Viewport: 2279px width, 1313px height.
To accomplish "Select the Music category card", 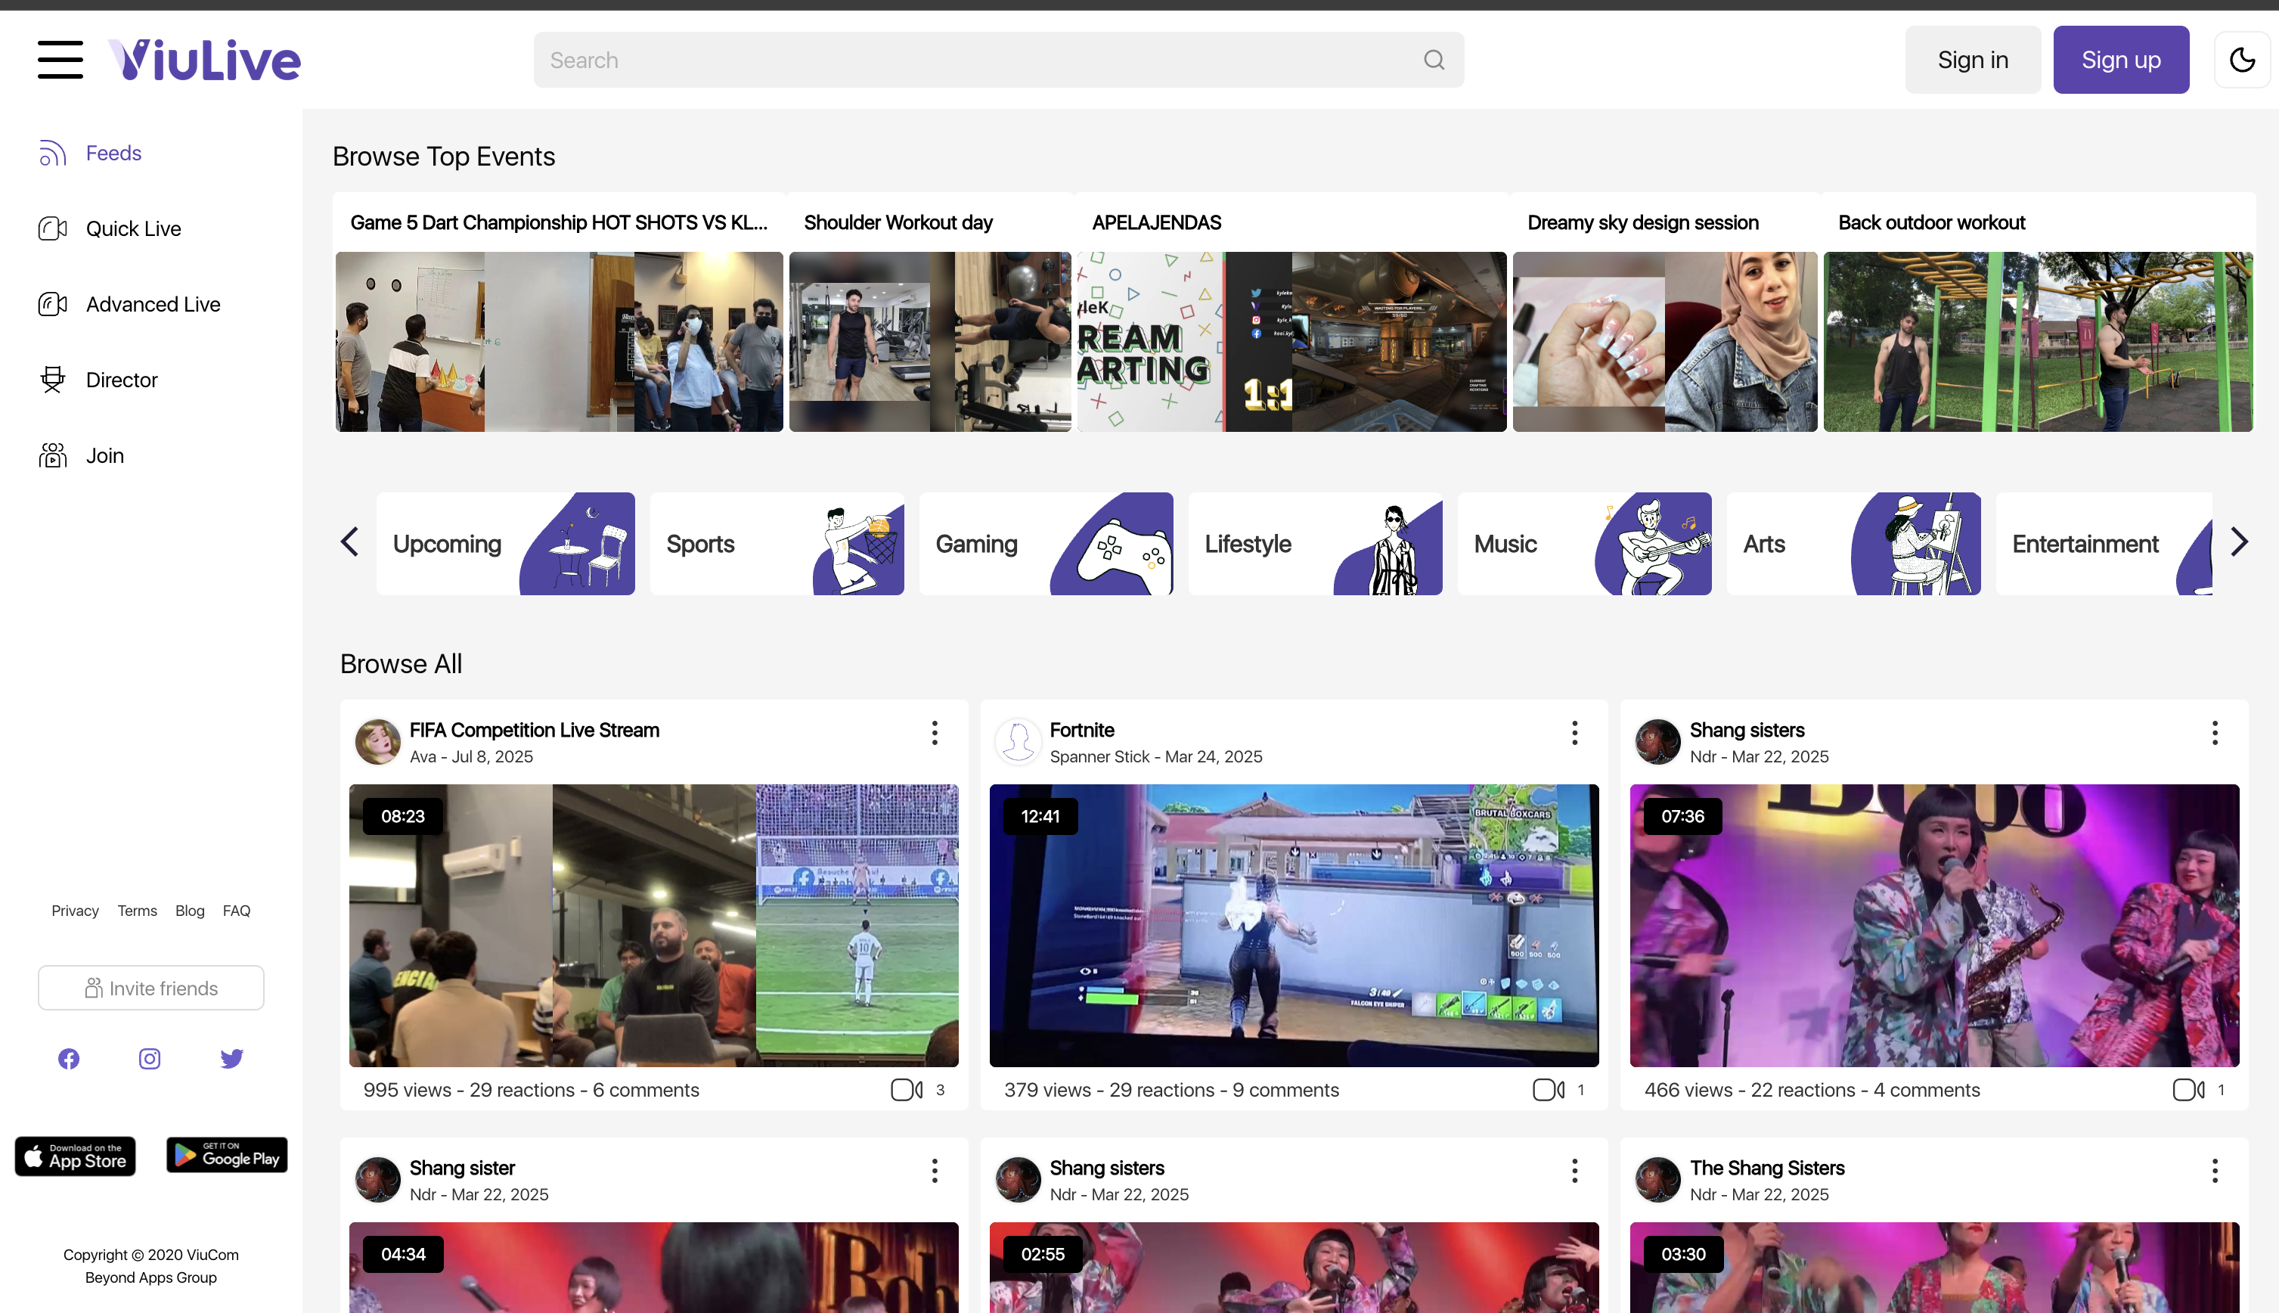I will [x=1585, y=544].
